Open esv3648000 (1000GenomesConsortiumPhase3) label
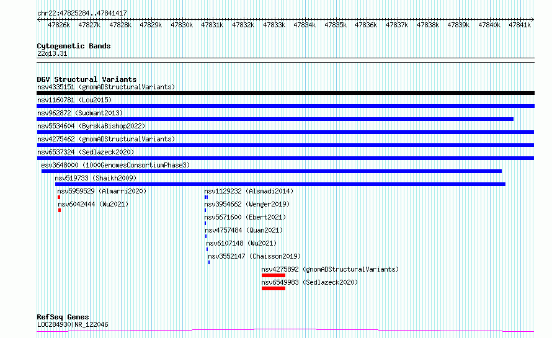The height and width of the screenshot is (338, 552). coord(115,165)
